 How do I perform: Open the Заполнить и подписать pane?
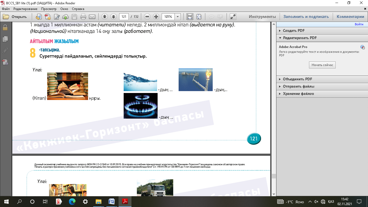(306, 17)
